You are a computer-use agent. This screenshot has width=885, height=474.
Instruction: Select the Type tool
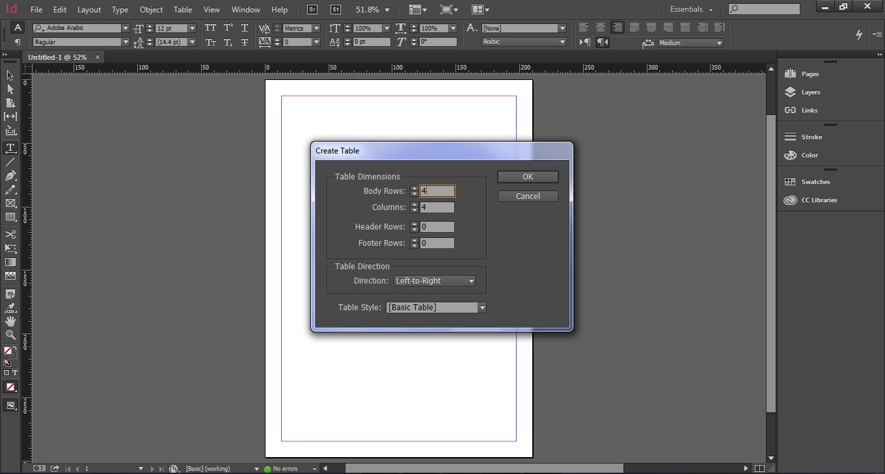click(x=10, y=148)
